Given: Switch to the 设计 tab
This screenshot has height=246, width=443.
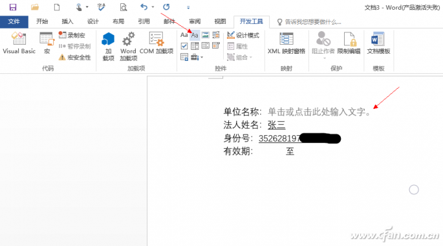Looking at the screenshot, I should coord(93,21).
